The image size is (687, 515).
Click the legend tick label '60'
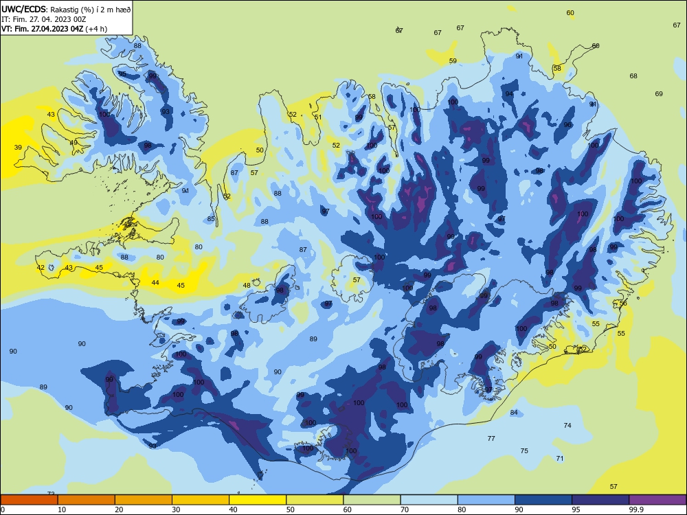tap(348, 510)
